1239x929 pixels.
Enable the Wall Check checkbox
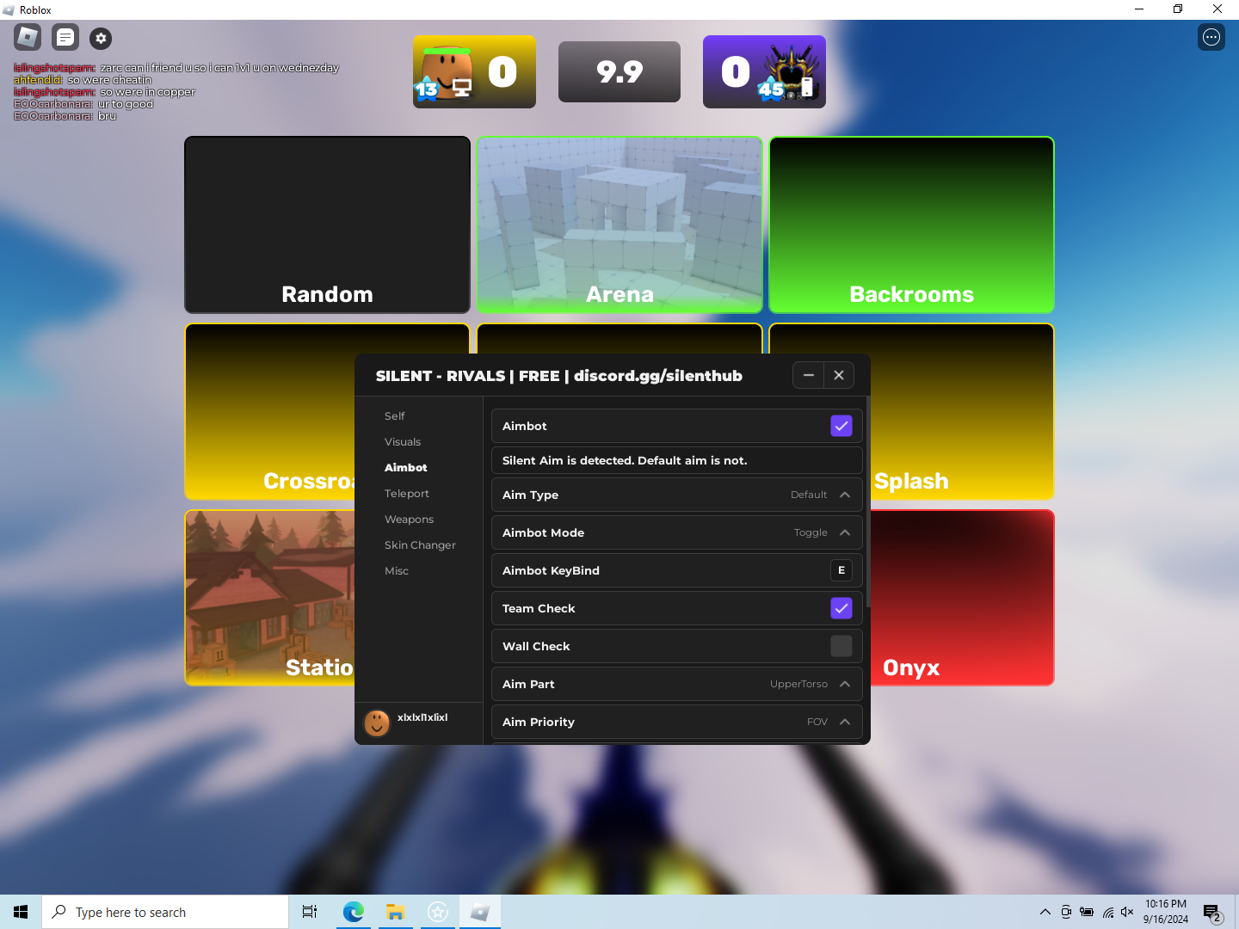pyautogui.click(x=841, y=646)
